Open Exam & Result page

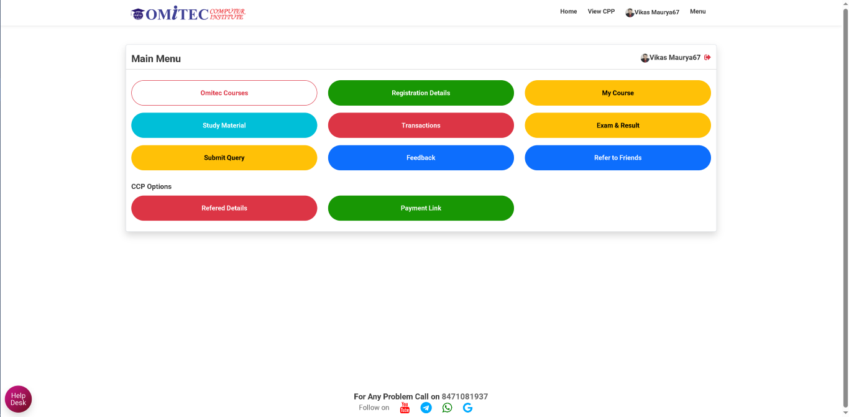point(617,126)
